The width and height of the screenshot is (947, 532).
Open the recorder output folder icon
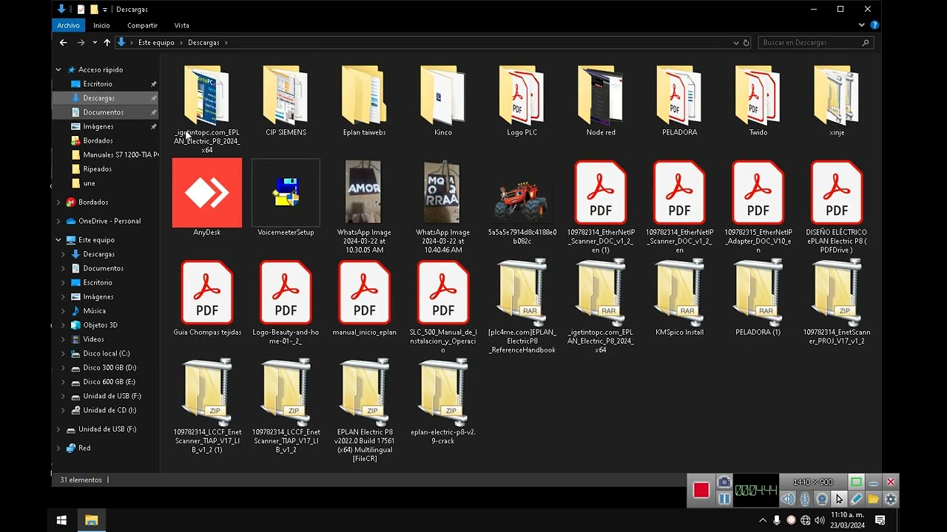pyautogui.click(x=874, y=499)
